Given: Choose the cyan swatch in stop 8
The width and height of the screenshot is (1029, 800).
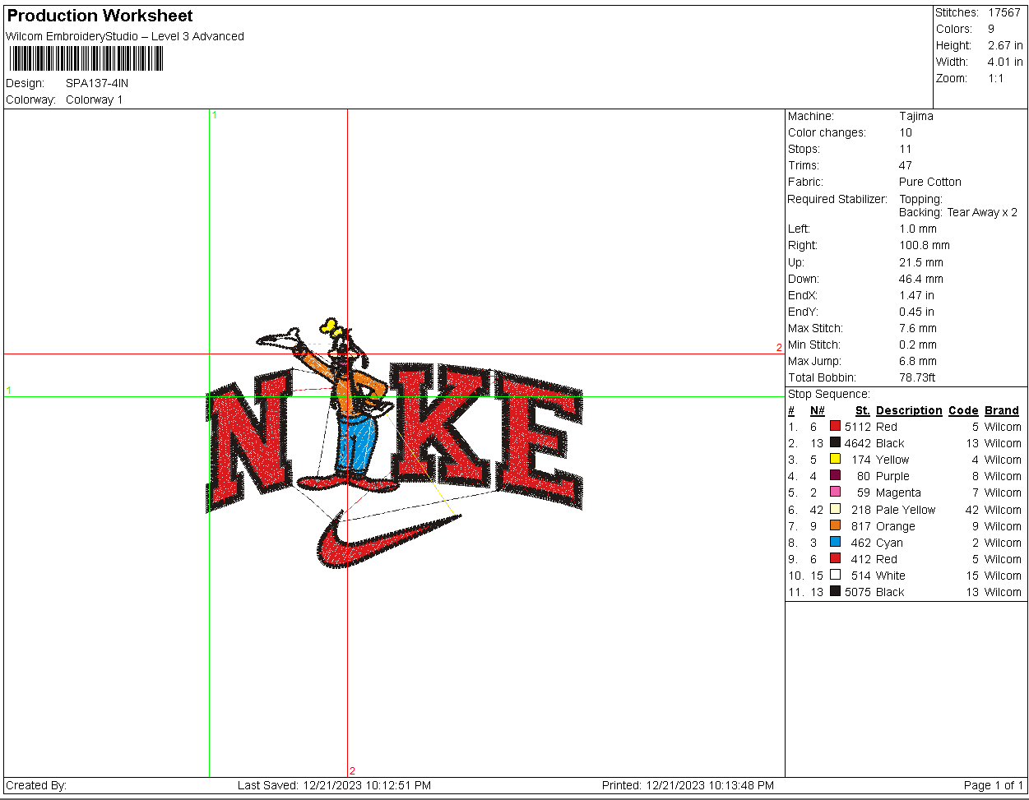Looking at the screenshot, I should pyautogui.click(x=835, y=542).
